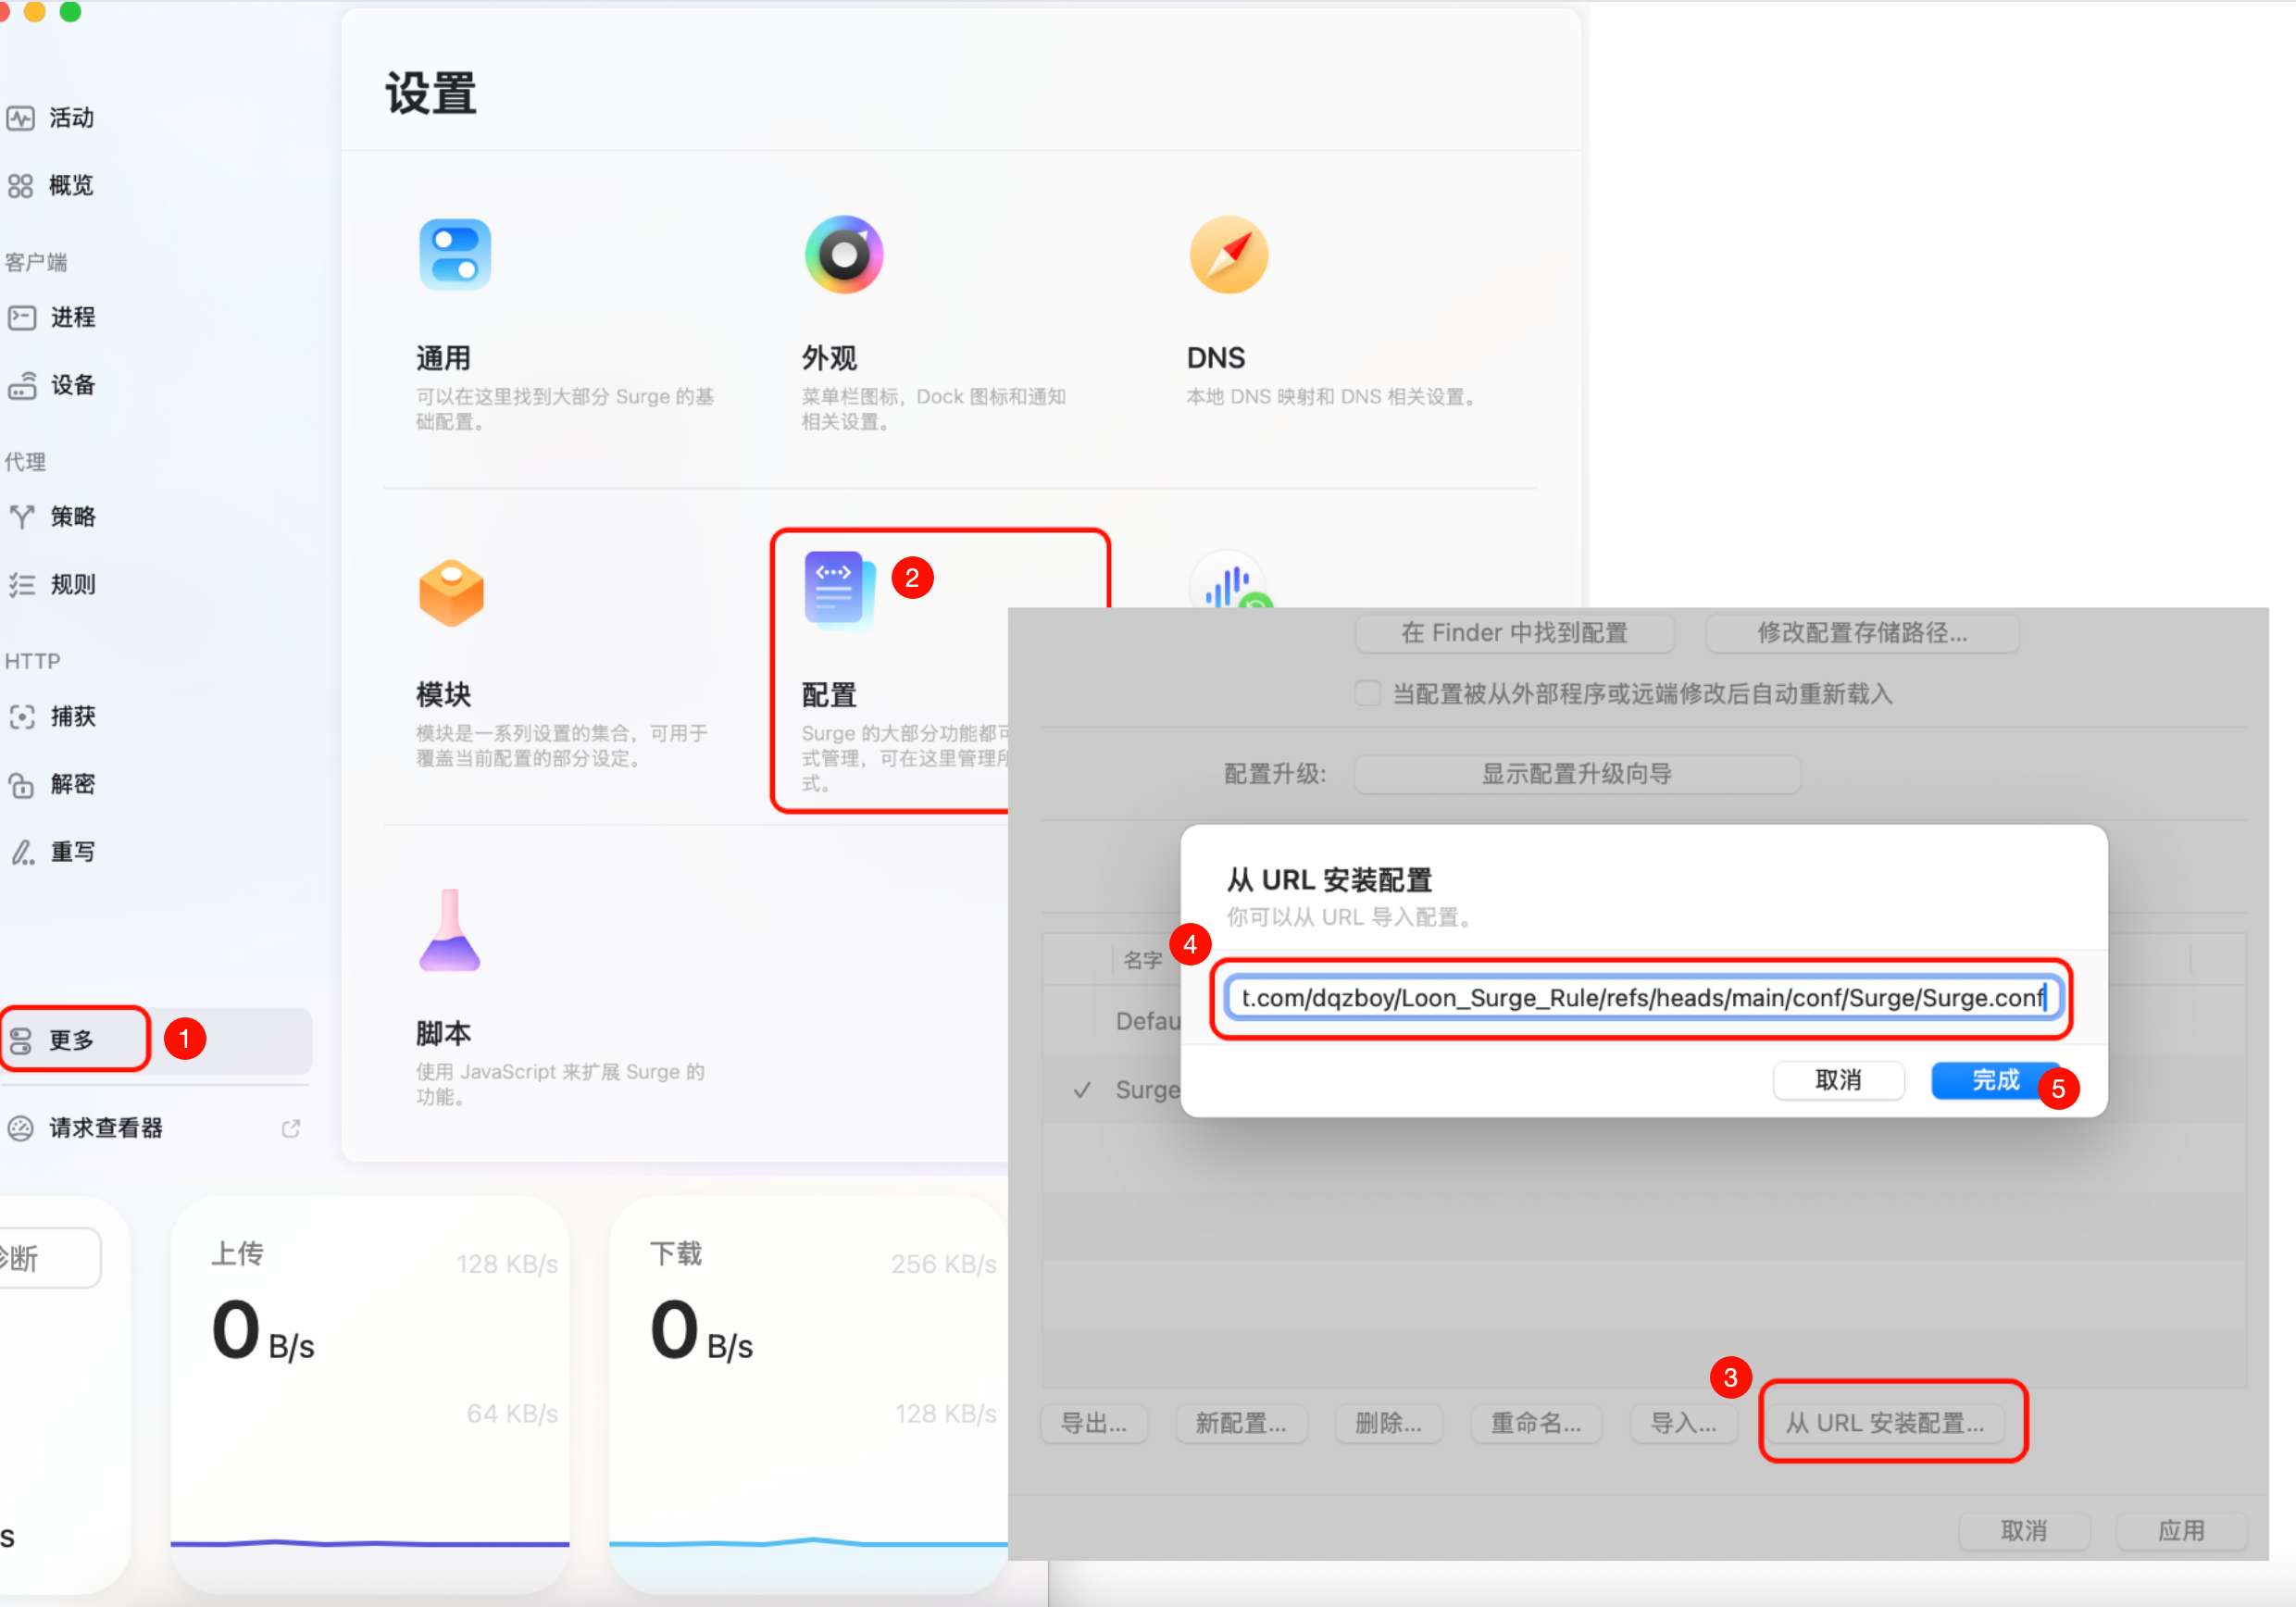This screenshot has width=2296, height=1607.
Task: Open the 规则 rules section
Action: (x=72, y=584)
